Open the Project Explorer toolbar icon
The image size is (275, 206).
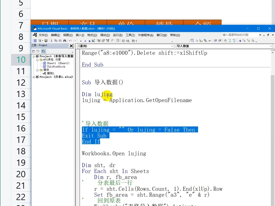pos(99,41)
